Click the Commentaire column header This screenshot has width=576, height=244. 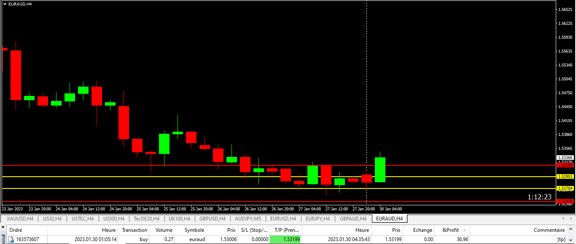(x=549, y=230)
